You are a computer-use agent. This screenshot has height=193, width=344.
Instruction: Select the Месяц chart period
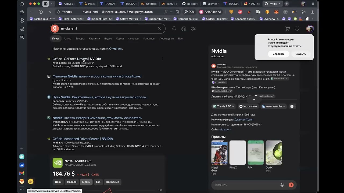(86, 182)
